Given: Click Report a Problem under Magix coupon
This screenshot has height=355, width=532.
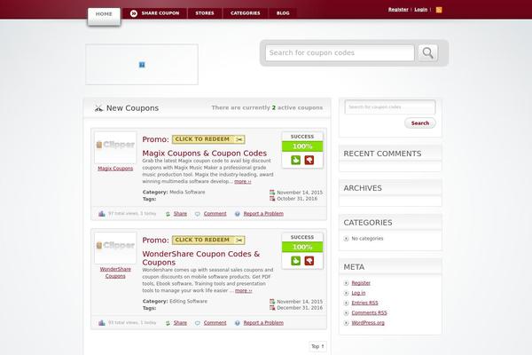Looking at the screenshot, I should pyautogui.click(x=263, y=214).
